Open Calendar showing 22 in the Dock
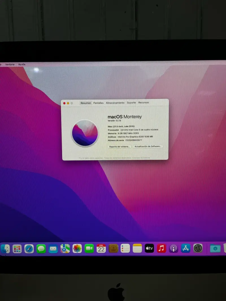The width and height of the screenshot is (226, 301). coord(101,249)
